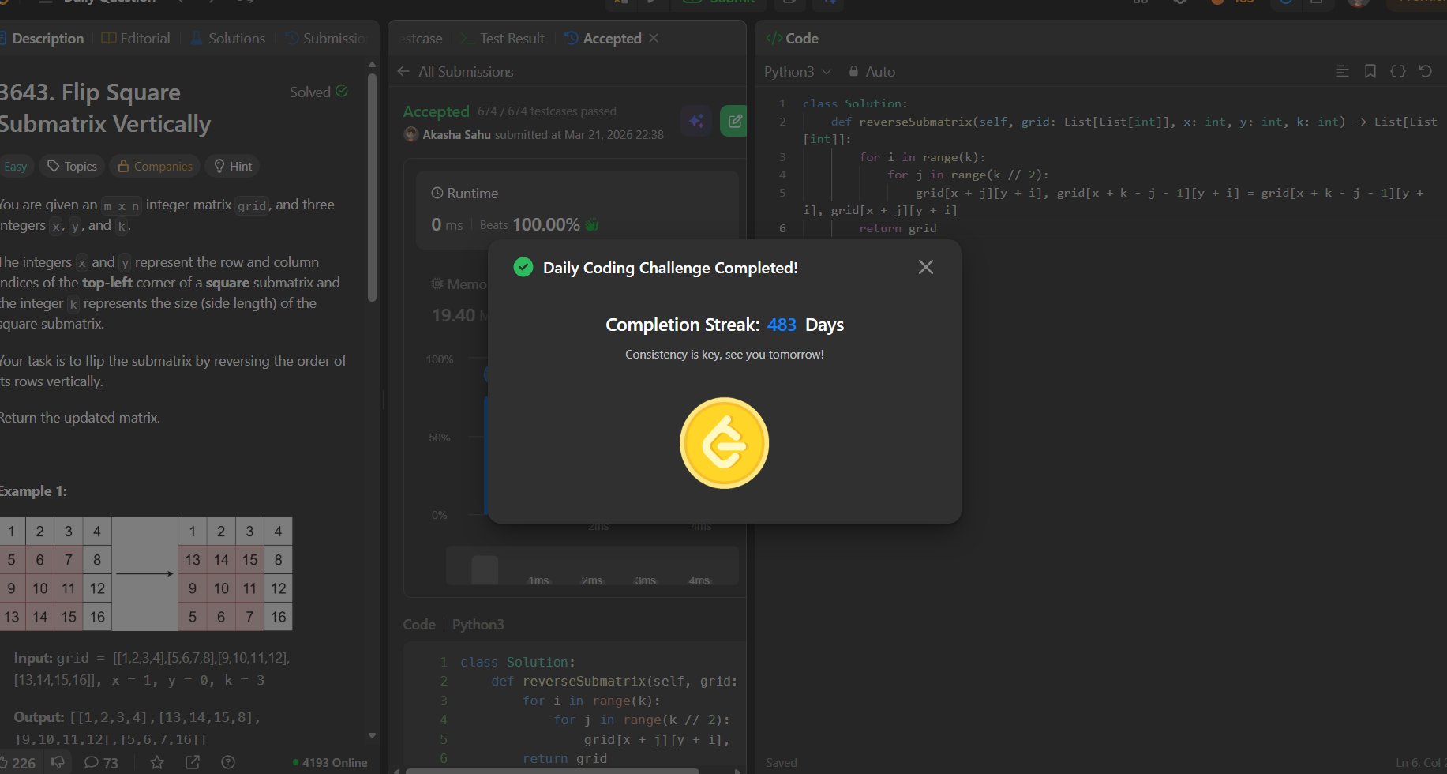Open the Test Result tab
Image resolution: width=1447 pixels, height=774 pixels.
point(503,39)
